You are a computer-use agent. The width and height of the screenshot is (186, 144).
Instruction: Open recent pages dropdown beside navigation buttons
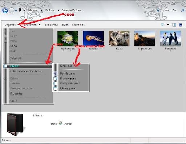coord(16,11)
